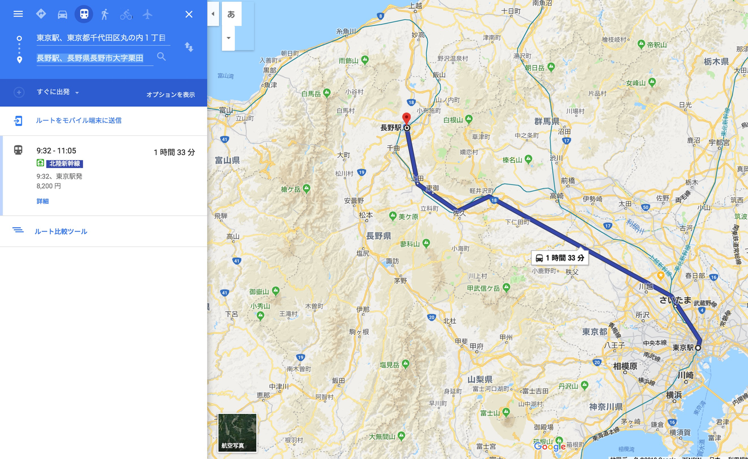Close the directions panel X

[189, 15]
